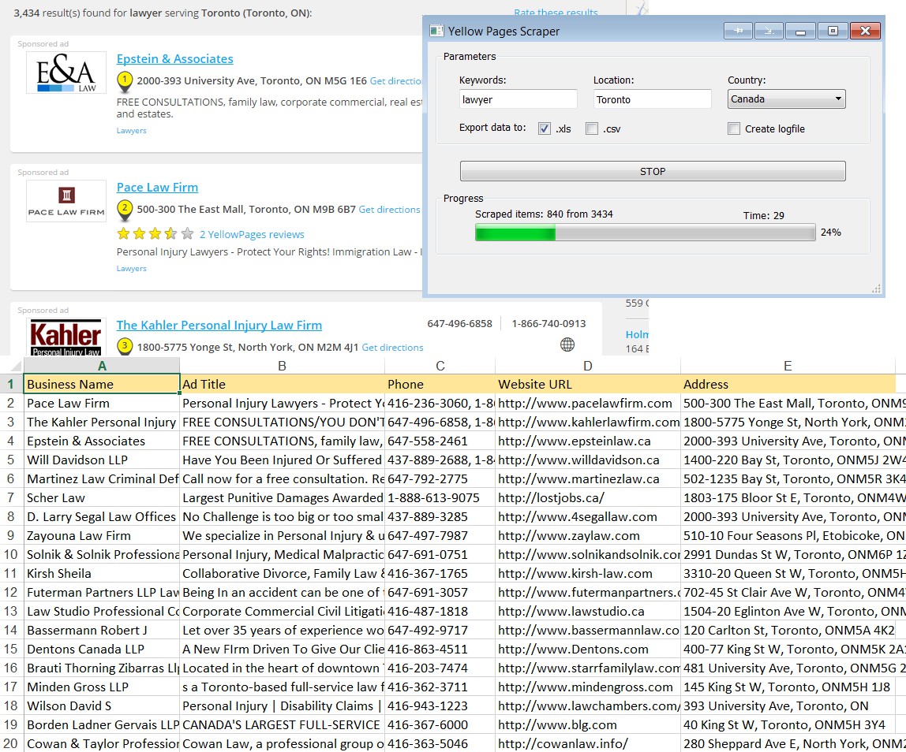Select spreadsheet column C header
Viewport: 906px width, 752px height.
click(440, 366)
